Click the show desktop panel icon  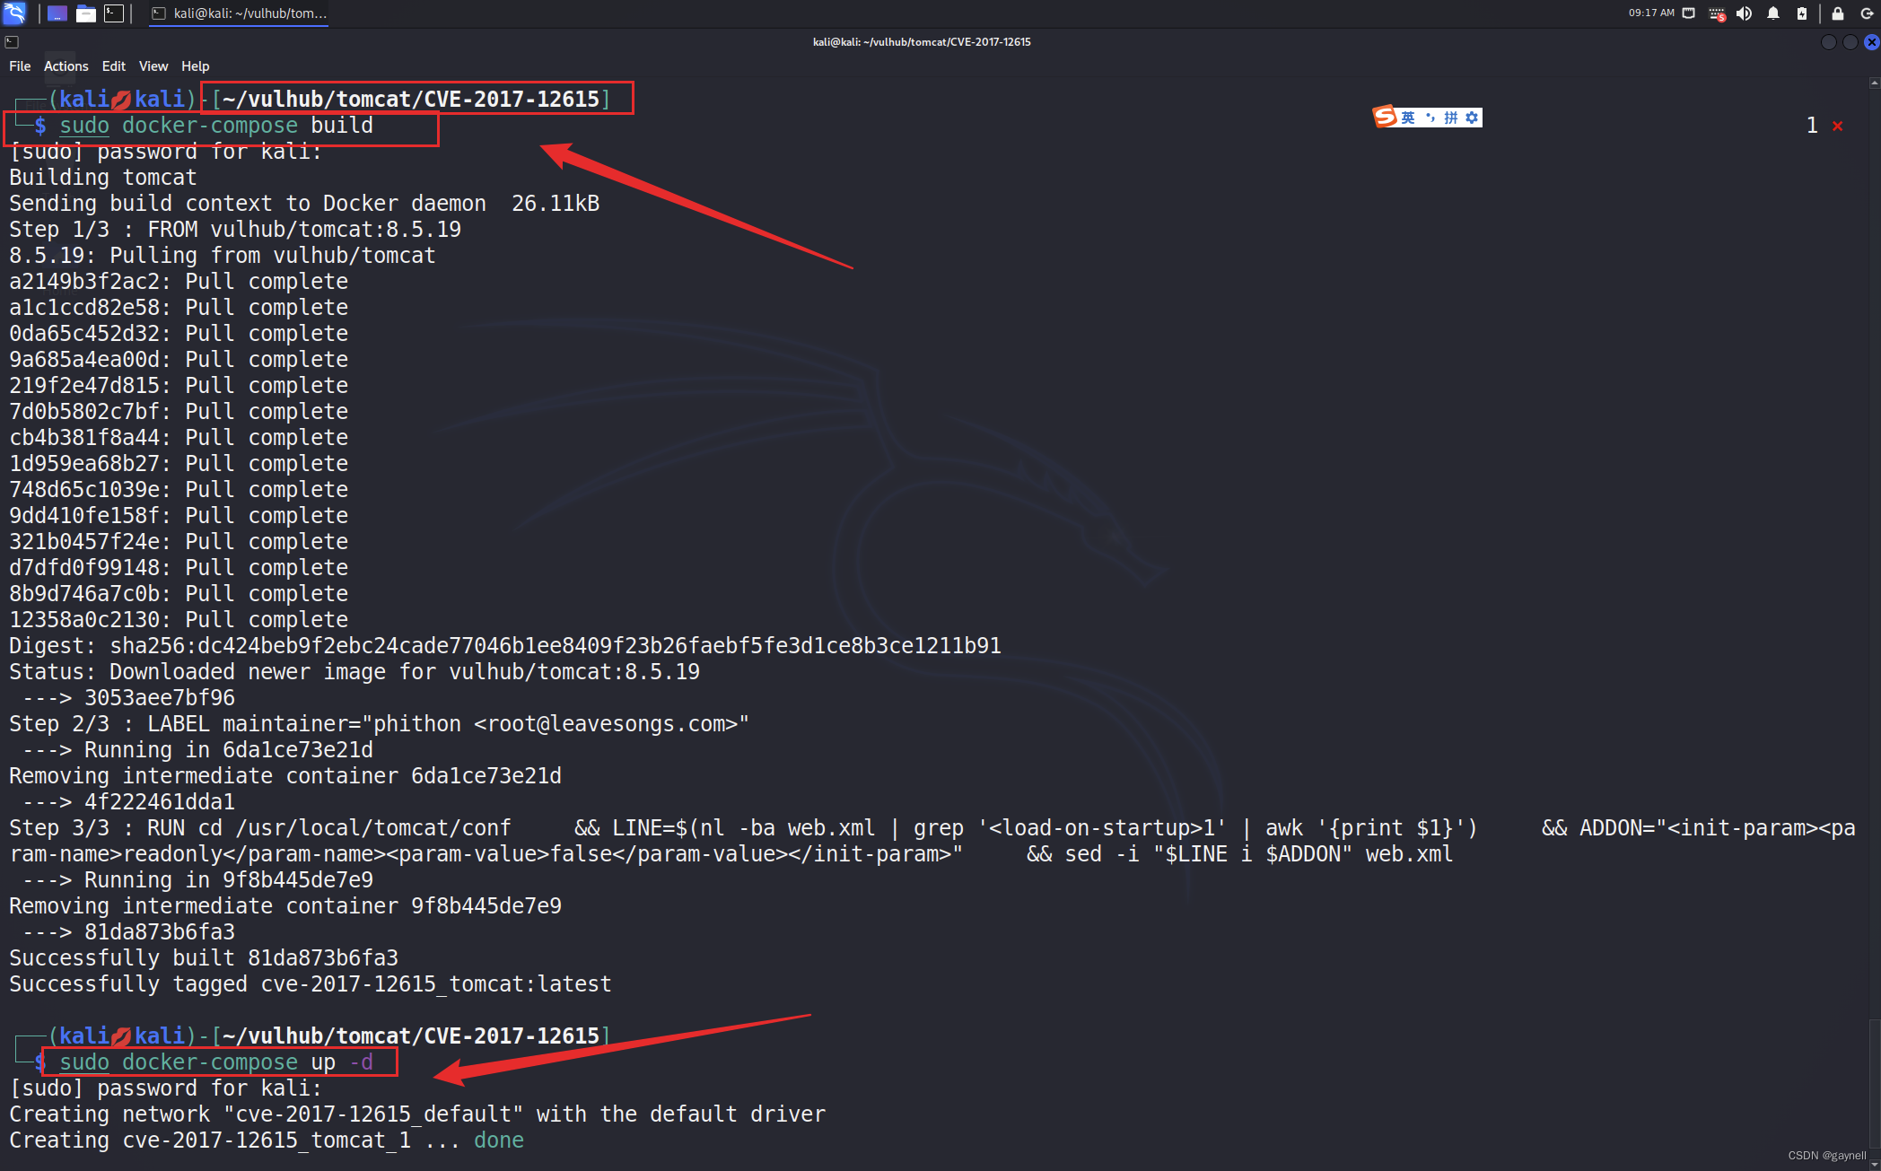(57, 13)
